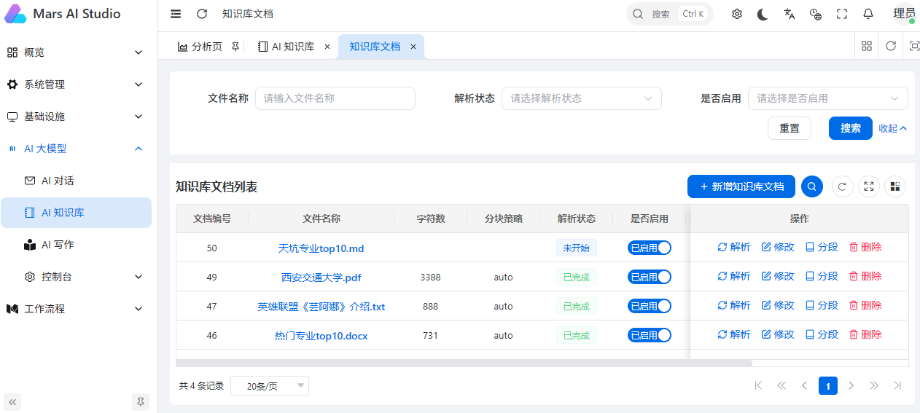Viewport: 920px width, 413px height.
Task: Parse document 天坑专业top10.md
Action: [734, 247]
